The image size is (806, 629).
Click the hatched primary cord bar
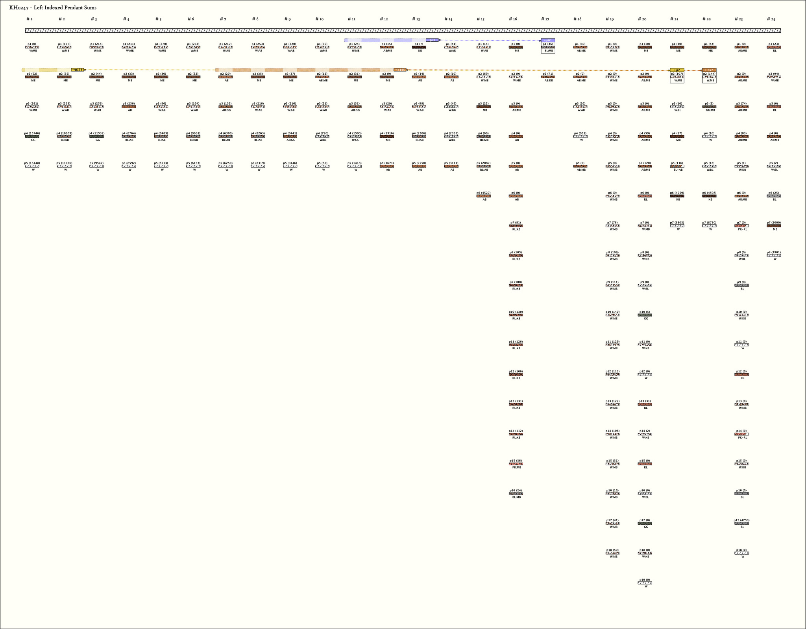(x=403, y=31)
